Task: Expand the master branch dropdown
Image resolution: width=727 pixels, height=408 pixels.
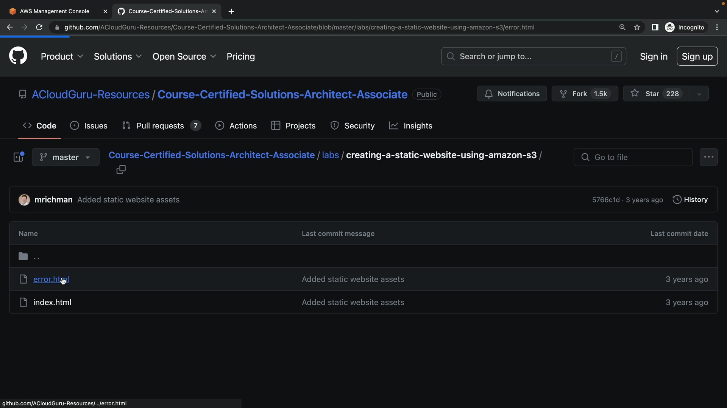Action: pyautogui.click(x=66, y=157)
